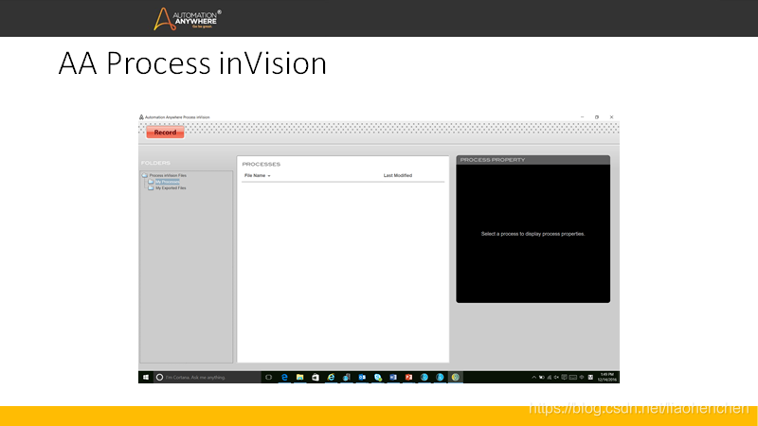Click the My Exported Files folder icon

point(151,187)
